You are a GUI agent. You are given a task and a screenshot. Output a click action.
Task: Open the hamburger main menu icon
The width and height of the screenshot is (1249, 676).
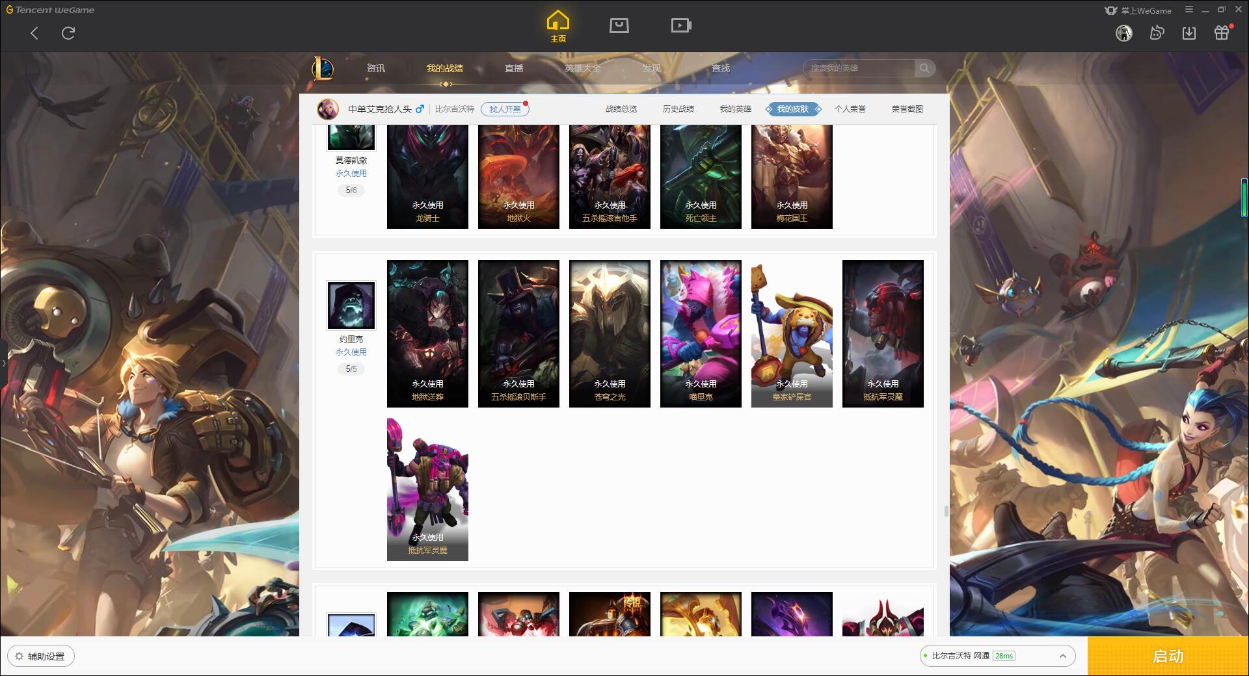(1189, 10)
